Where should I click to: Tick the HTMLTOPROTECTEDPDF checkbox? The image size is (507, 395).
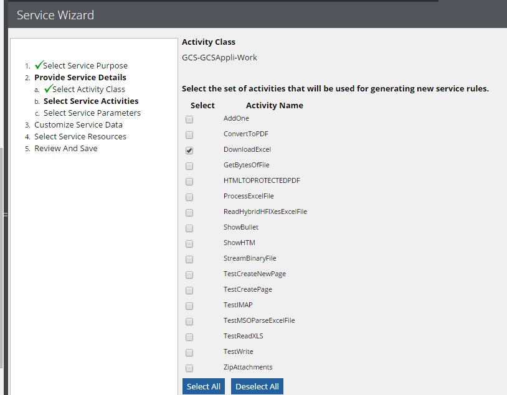[x=189, y=182]
